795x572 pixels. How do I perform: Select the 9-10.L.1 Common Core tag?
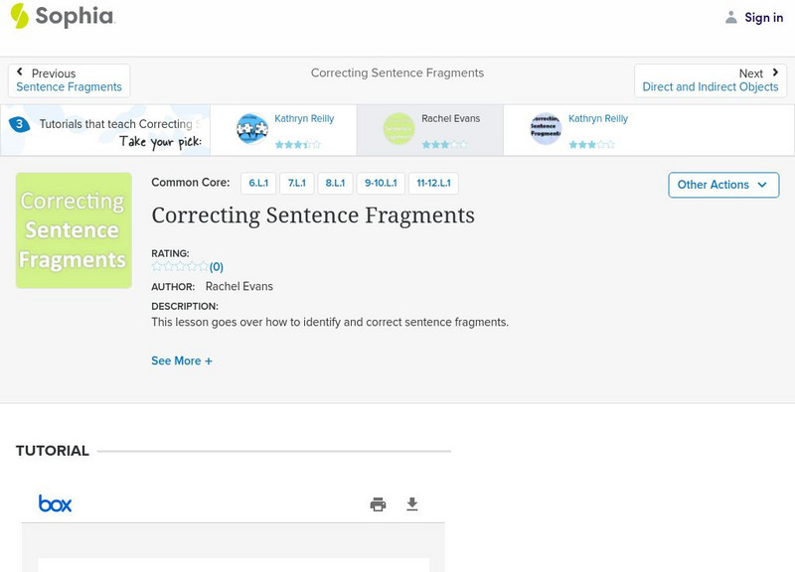[x=381, y=184]
